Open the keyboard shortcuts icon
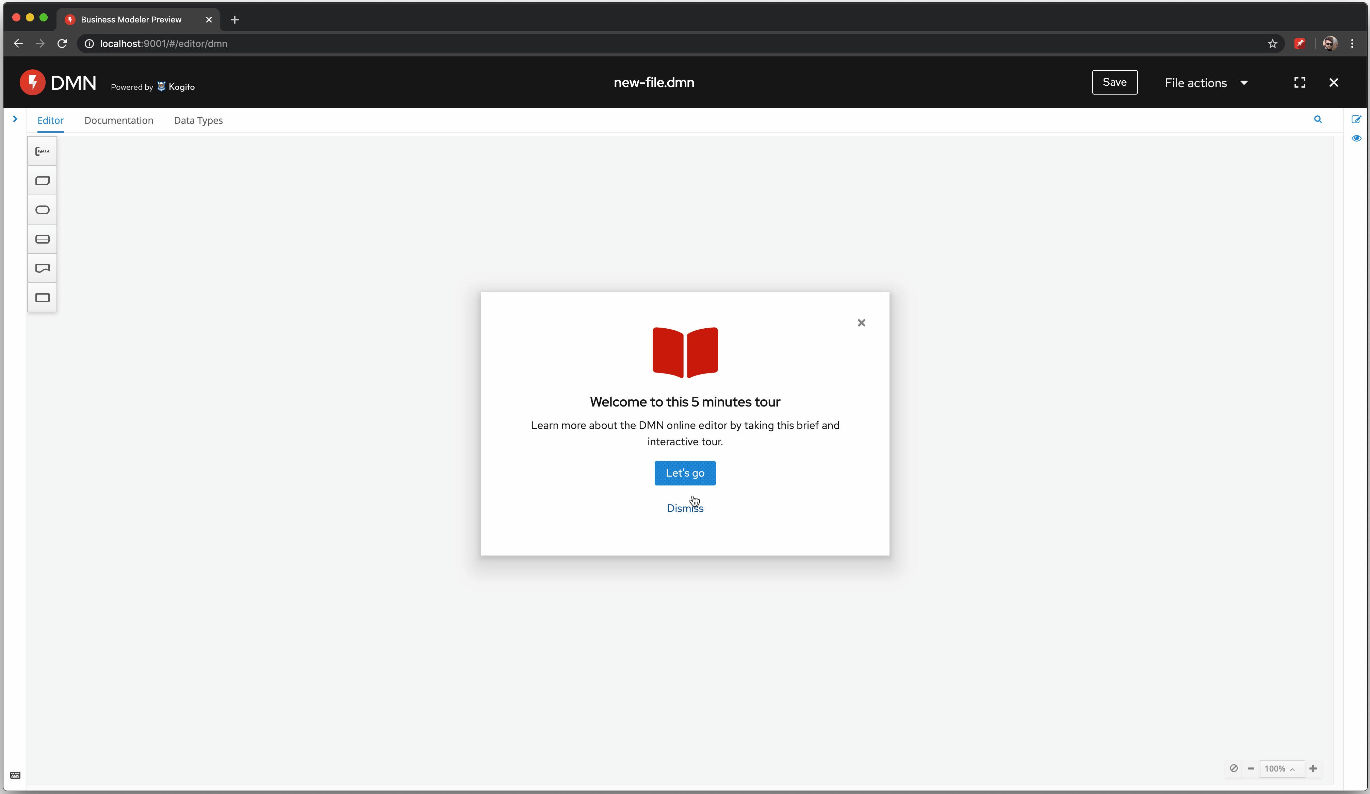The height and width of the screenshot is (794, 1370). pyautogui.click(x=15, y=775)
